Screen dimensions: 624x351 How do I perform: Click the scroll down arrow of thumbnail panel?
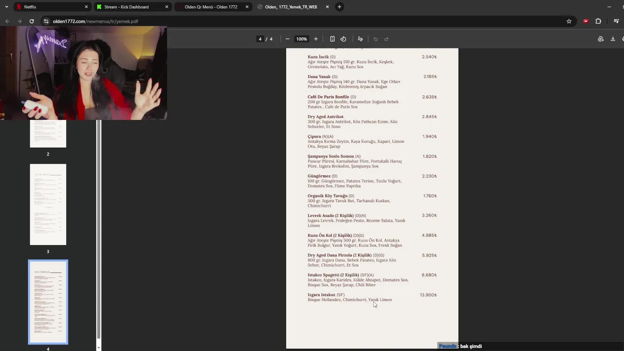[x=99, y=348]
